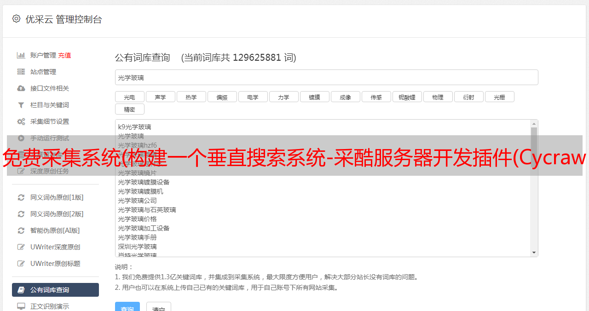589x311 pixels.
Task: Click the 优采云 管理控制台 header title
Action: click(64, 19)
